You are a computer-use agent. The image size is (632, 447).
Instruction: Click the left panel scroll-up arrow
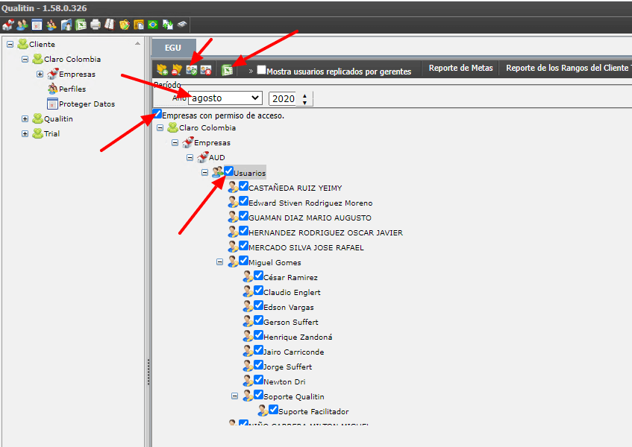(137, 43)
